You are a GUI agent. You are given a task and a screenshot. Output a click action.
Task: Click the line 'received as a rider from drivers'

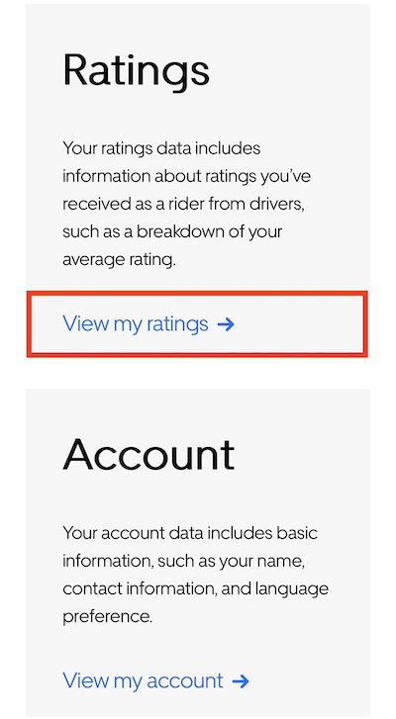(183, 204)
